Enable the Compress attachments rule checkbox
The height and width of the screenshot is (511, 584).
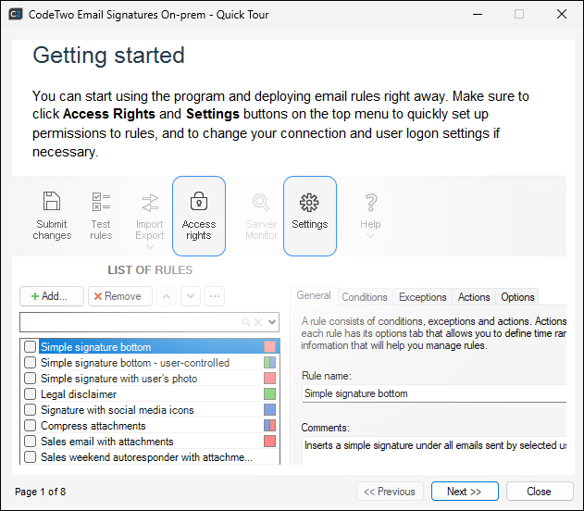point(31,426)
